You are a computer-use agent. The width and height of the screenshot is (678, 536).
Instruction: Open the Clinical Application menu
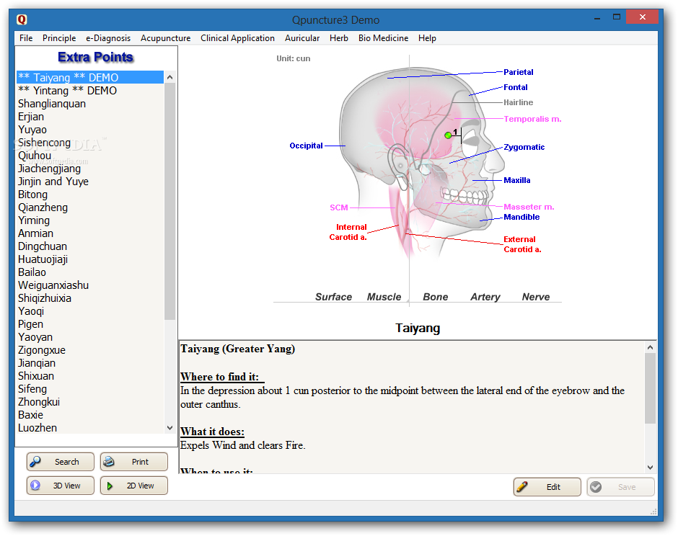point(237,38)
